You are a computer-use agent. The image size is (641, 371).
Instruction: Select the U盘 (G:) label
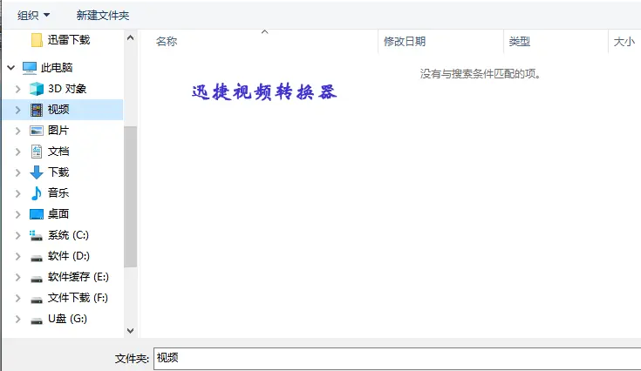coord(67,319)
